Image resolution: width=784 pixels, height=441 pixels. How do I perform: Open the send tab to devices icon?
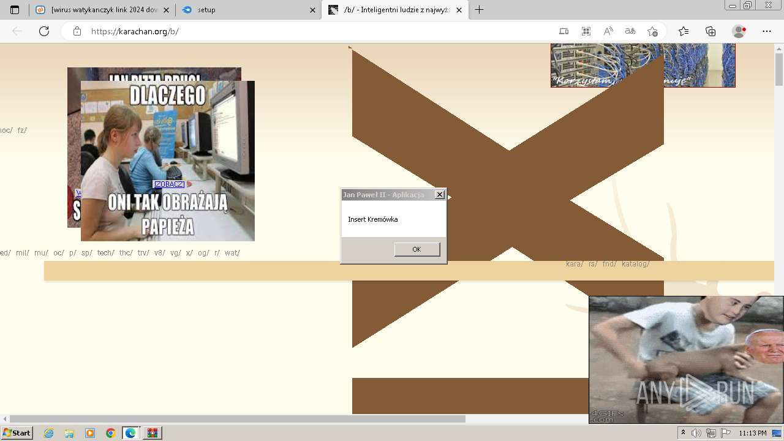(x=563, y=31)
